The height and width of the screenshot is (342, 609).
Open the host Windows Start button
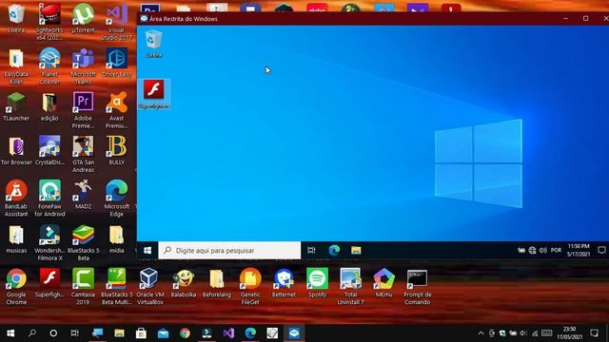(x=10, y=333)
